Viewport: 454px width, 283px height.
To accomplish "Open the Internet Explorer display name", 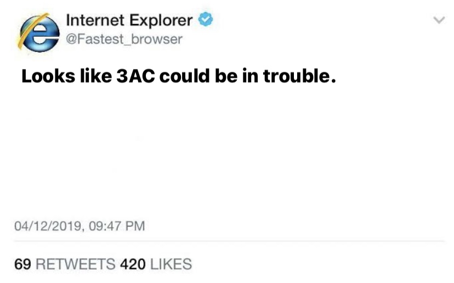I will pos(129,21).
